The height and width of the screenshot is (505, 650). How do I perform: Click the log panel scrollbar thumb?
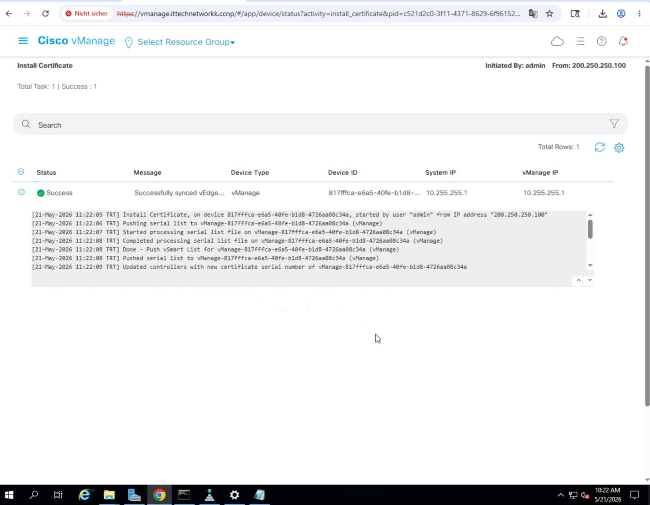coord(590,229)
